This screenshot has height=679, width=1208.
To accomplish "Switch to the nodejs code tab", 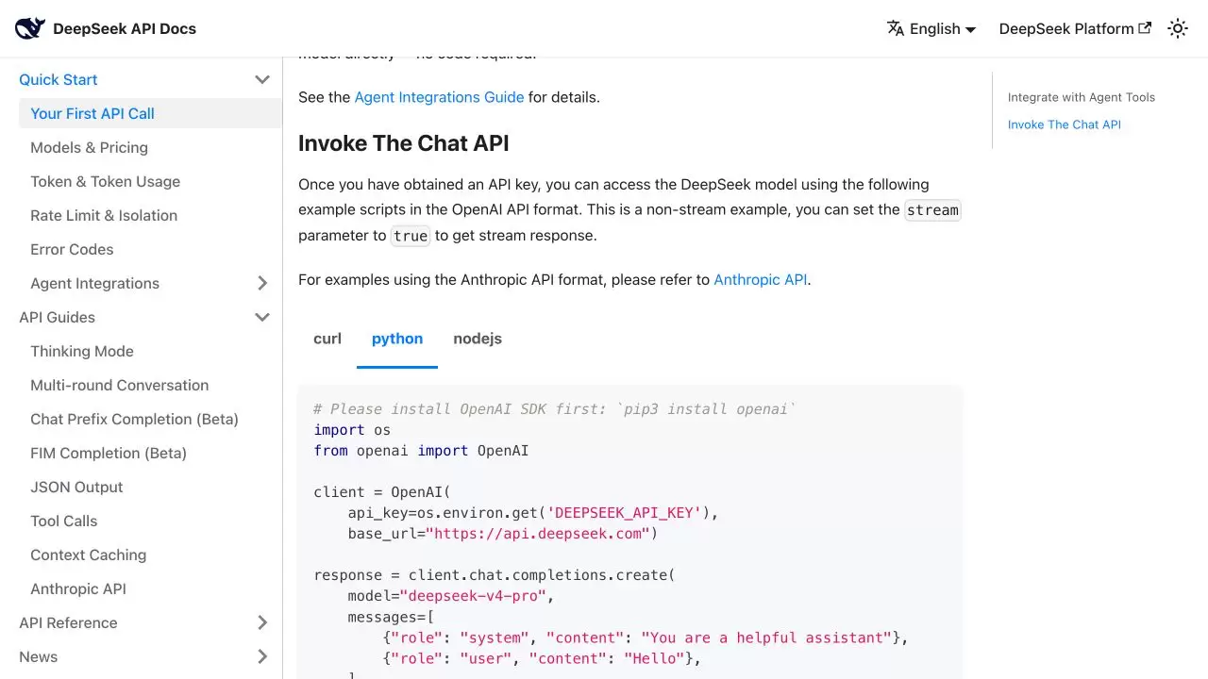I will [478, 339].
